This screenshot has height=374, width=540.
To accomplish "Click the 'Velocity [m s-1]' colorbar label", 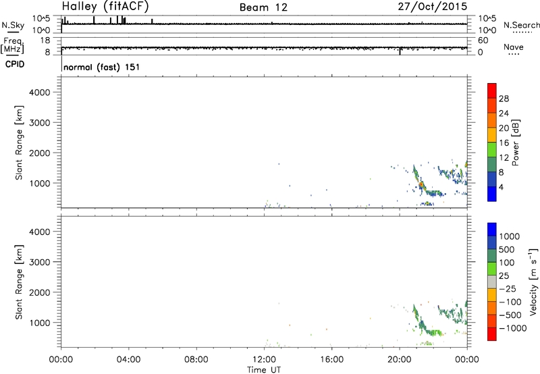I will click(533, 282).
